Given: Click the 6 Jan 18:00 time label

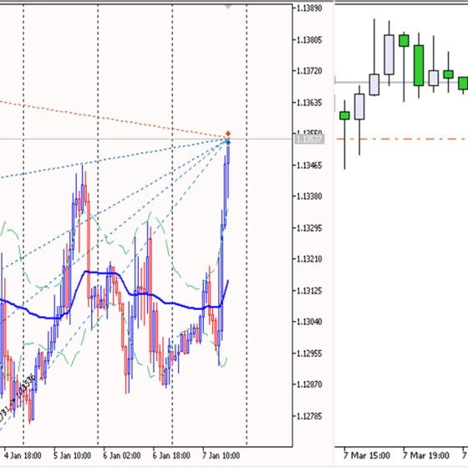Looking at the screenshot, I should point(171,455).
